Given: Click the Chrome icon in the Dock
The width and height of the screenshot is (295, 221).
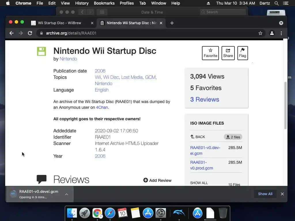Looking at the screenshot, I should tap(97, 213).
